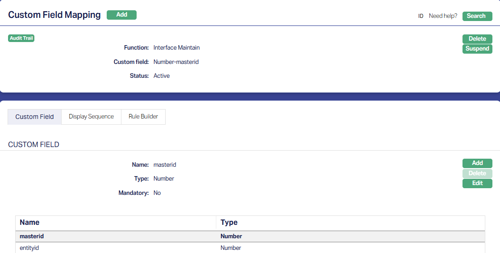
Task: Switch to the Display Sequence tab
Action: tap(91, 117)
